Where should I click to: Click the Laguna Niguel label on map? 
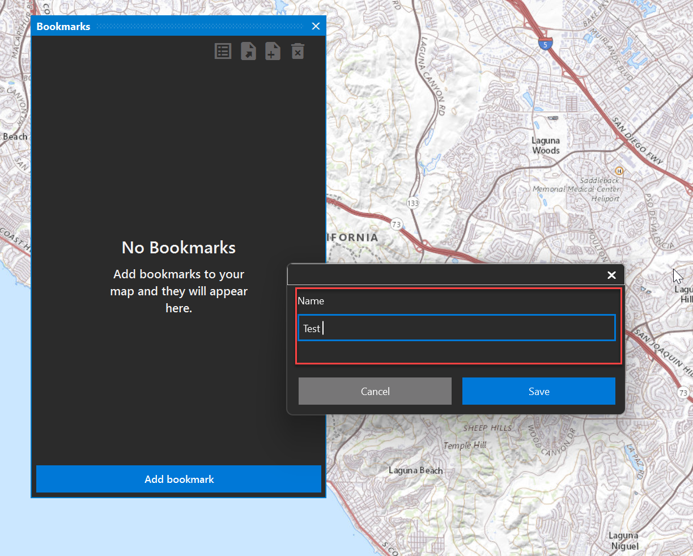624,541
